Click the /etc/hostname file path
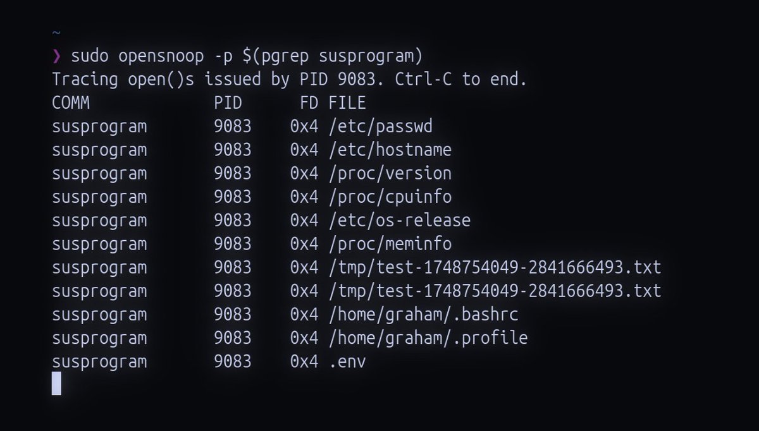759x431 pixels. point(390,150)
